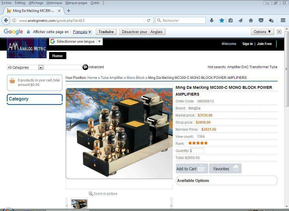Click the Analog Metric logo
Viewport: 289px width, 211px height.
click(27, 48)
